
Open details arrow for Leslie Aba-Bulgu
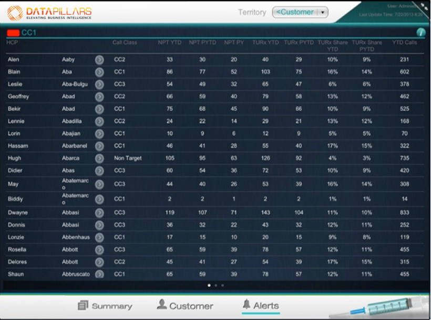click(x=99, y=84)
